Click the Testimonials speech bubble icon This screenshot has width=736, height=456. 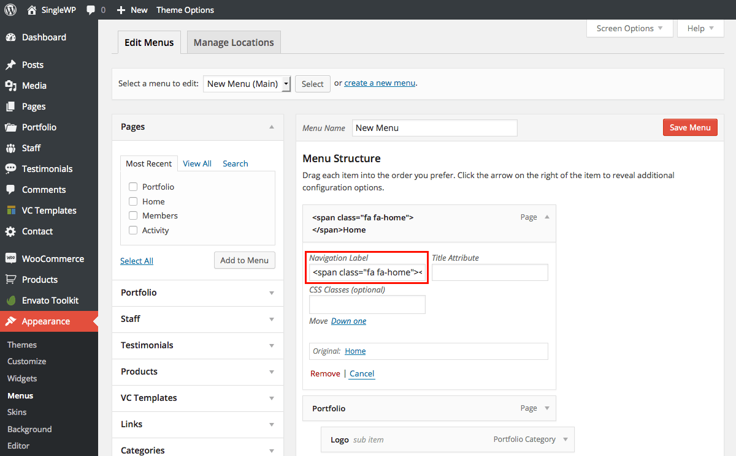[x=10, y=169]
